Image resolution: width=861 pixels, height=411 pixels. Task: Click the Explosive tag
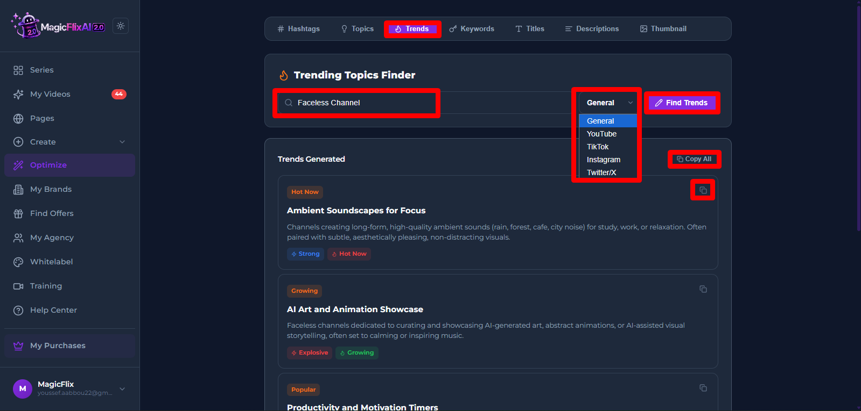[310, 352]
